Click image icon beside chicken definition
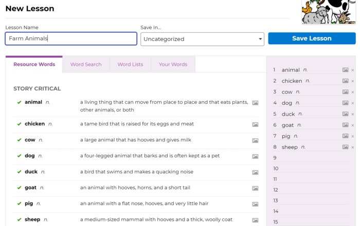360x226 pixels. click(x=255, y=124)
